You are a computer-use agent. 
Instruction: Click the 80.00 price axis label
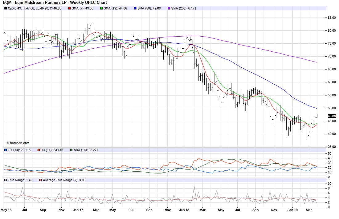332,31
